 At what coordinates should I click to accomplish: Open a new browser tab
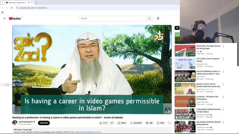[36, 3]
